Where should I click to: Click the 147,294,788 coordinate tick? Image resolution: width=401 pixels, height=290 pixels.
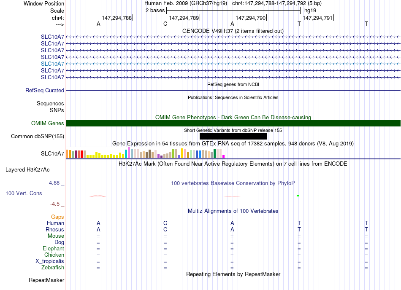(x=117, y=18)
